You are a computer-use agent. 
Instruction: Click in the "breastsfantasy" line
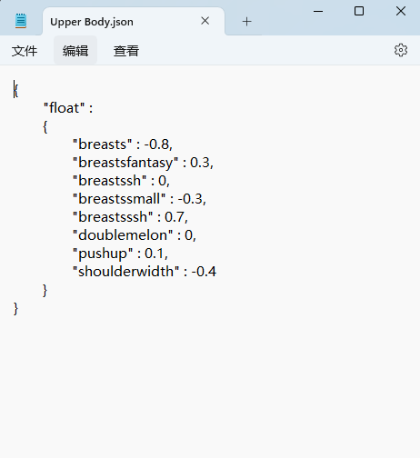[143, 163]
